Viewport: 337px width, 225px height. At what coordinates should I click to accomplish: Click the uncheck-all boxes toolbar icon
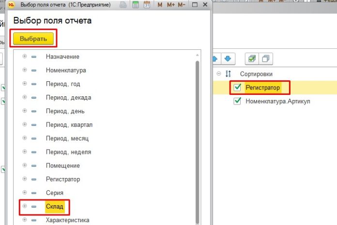coord(266,59)
